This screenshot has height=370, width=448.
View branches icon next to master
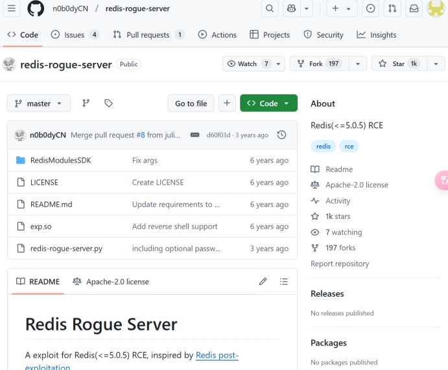click(86, 103)
